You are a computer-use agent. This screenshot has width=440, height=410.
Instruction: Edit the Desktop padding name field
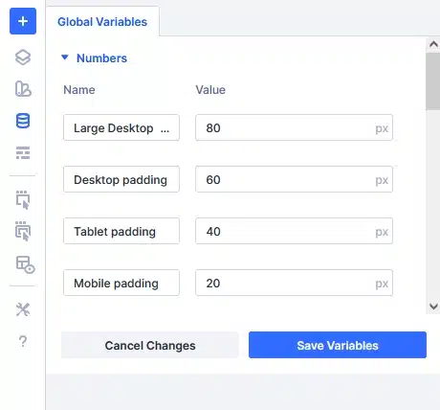coord(121,179)
